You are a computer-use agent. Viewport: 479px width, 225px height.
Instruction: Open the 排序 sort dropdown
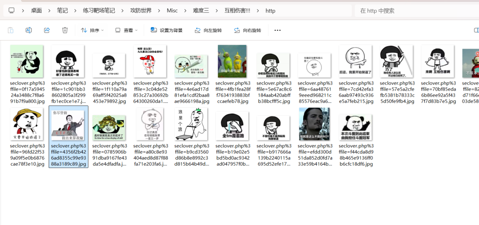click(92, 30)
